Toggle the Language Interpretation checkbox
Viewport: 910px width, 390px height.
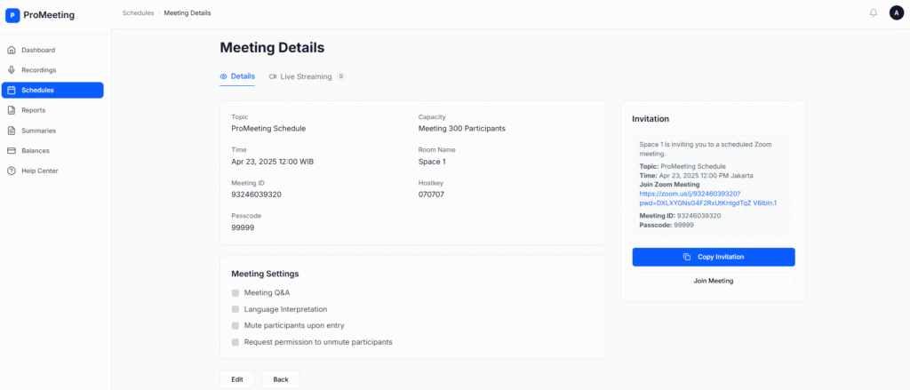point(235,309)
